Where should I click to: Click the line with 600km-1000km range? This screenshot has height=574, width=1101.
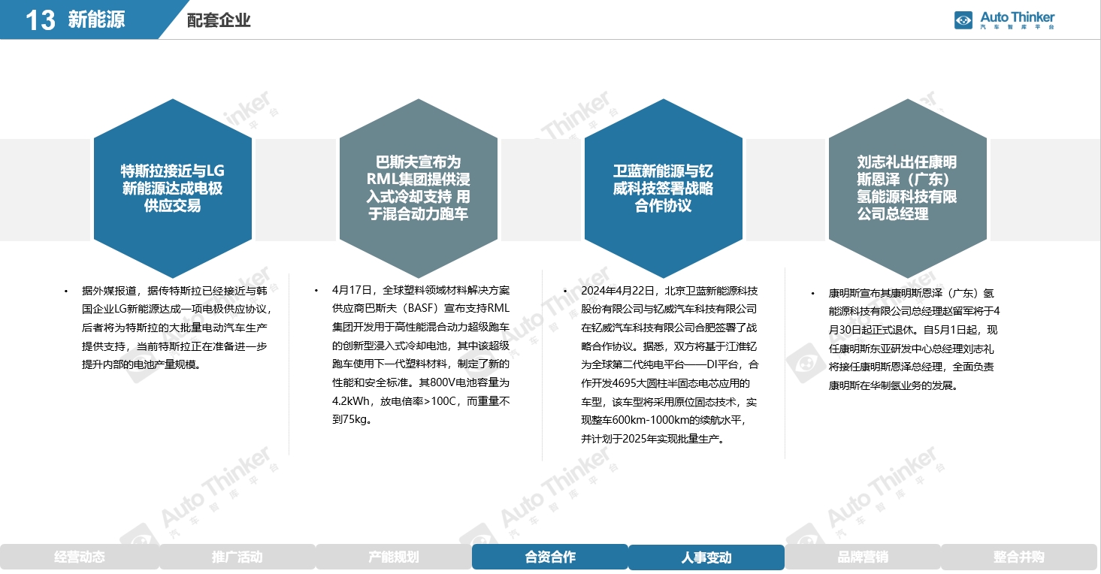664,420
